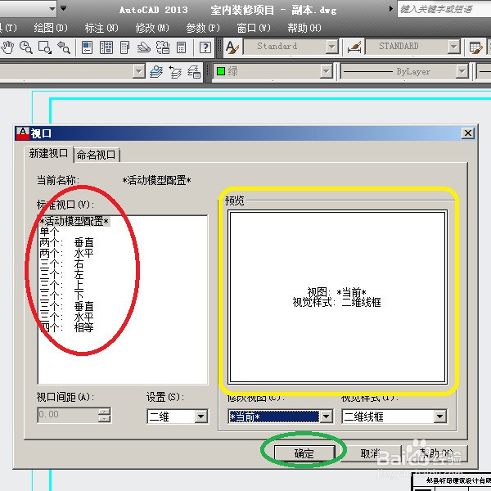The width and height of the screenshot is (491, 491).
Task: Activate the Zoom Realtime tool
Action: 26,47
